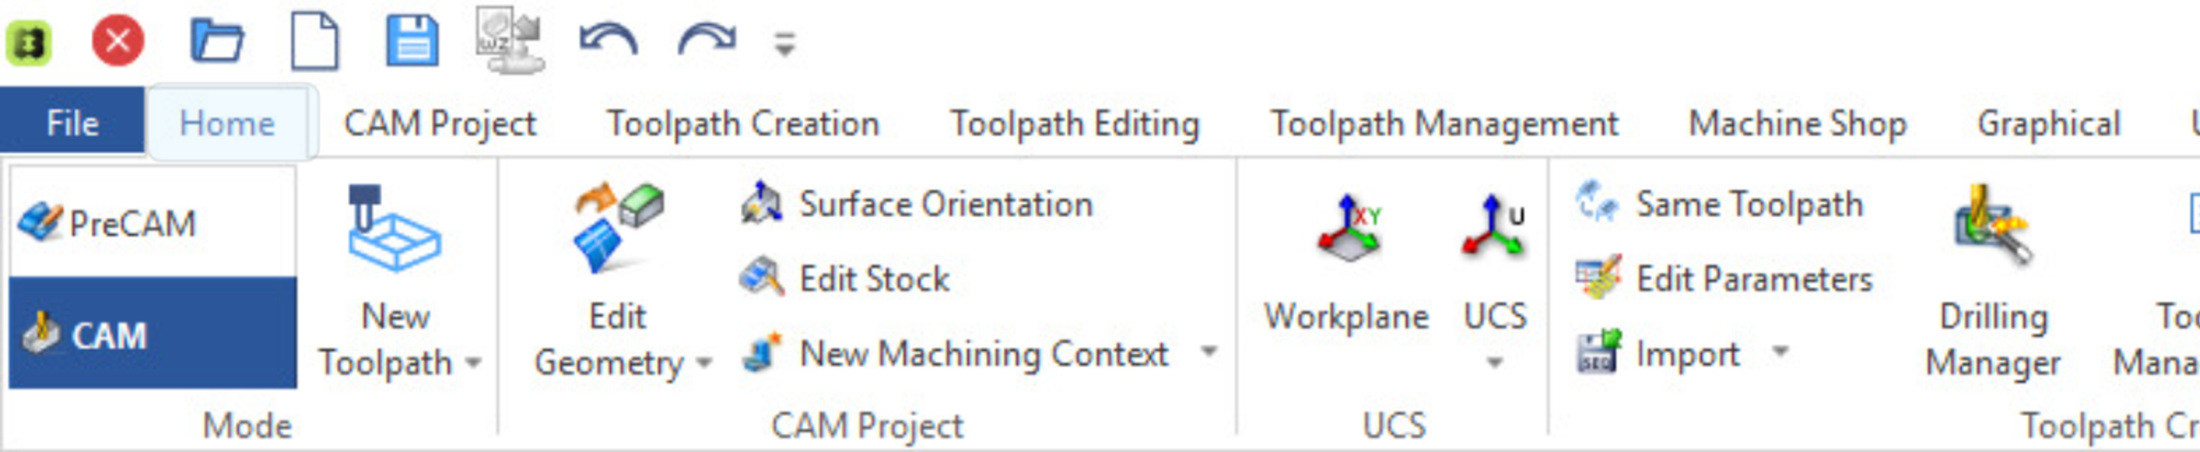
Task: Switch to the Toolpath Creation tab
Action: 742,124
